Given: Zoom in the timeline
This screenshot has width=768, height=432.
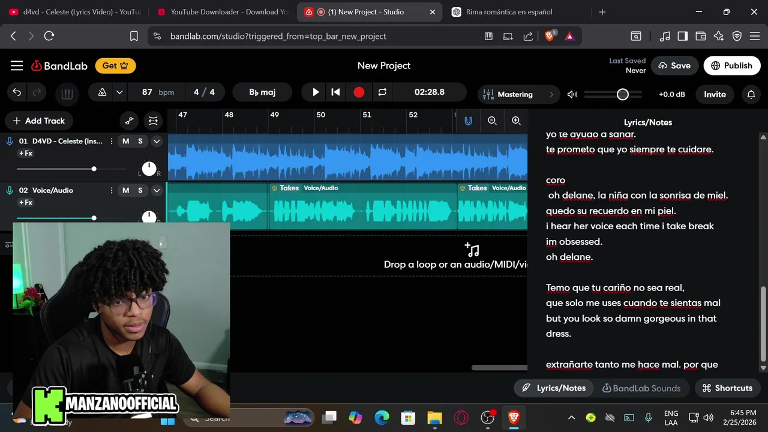Looking at the screenshot, I should click(x=516, y=121).
